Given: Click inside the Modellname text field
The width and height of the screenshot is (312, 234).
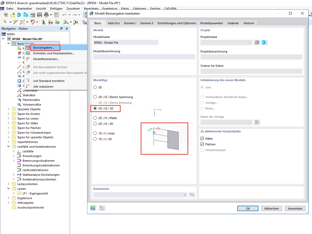Looking at the screenshot, I should [x=126, y=42].
